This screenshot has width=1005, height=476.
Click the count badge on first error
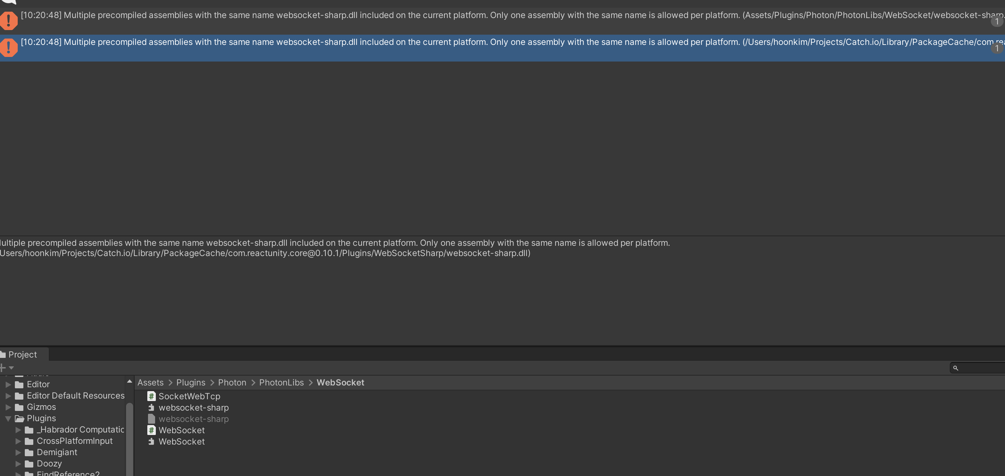[997, 22]
